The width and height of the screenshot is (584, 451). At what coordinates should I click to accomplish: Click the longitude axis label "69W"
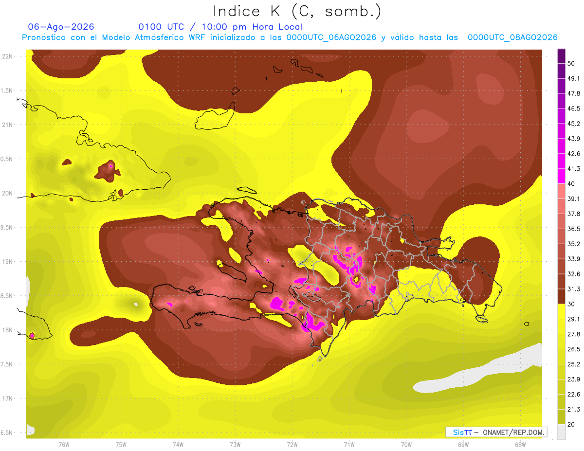pyautogui.click(x=463, y=445)
